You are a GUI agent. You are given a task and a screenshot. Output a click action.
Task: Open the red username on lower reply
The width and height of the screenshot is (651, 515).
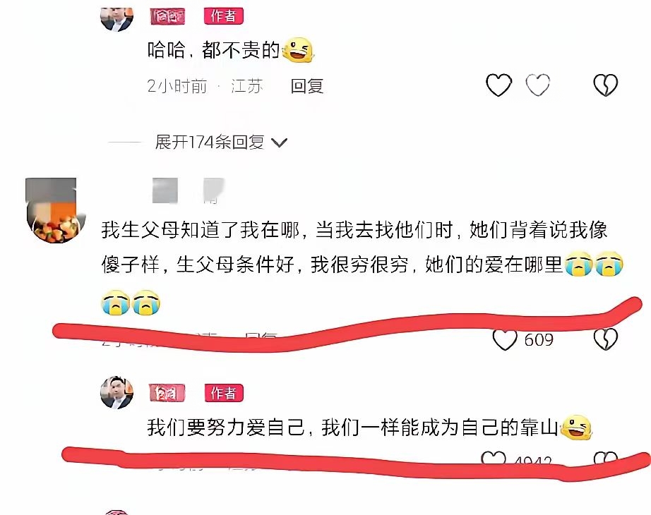tap(167, 392)
